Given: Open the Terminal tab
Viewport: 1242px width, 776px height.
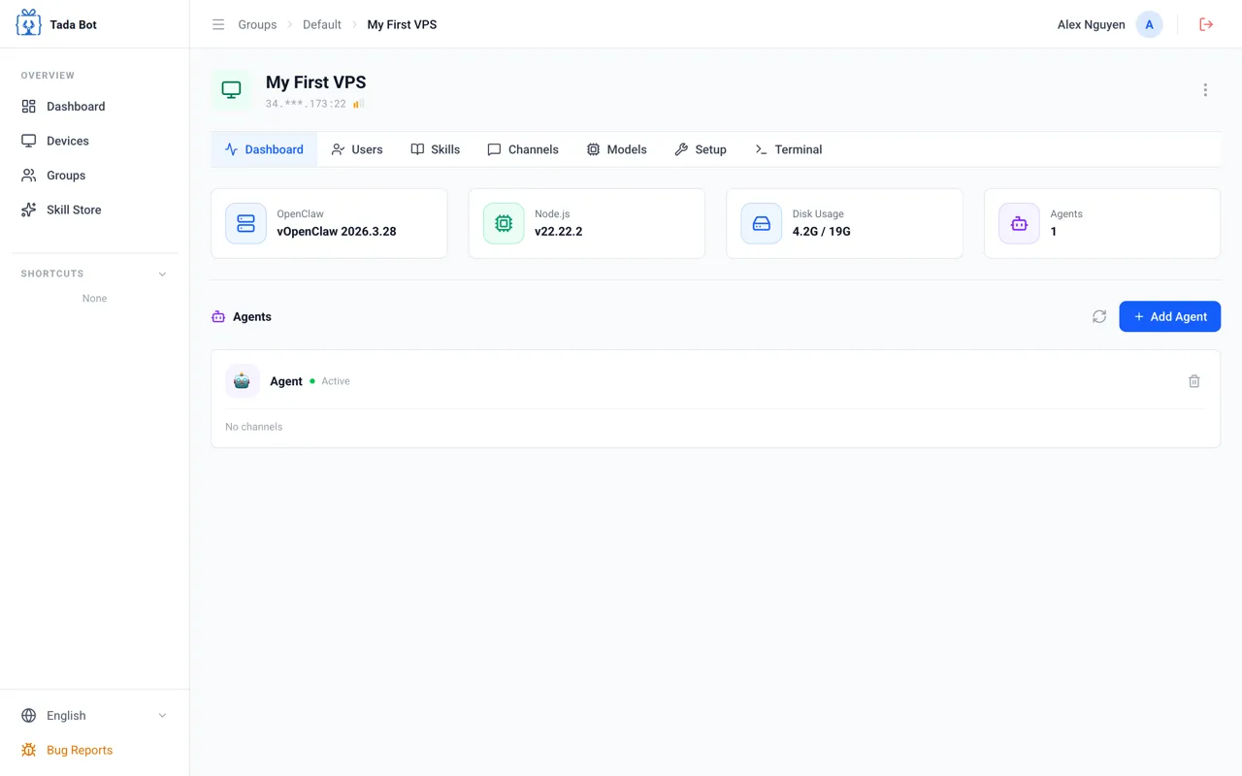Looking at the screenshot, I should 789,149.
